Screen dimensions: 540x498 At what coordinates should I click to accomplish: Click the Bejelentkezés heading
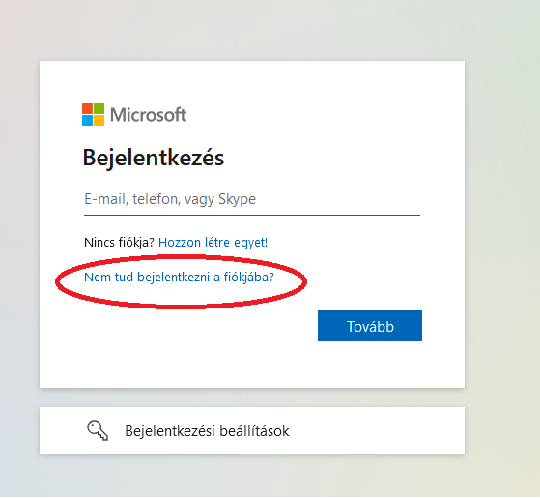coord(154,158)
